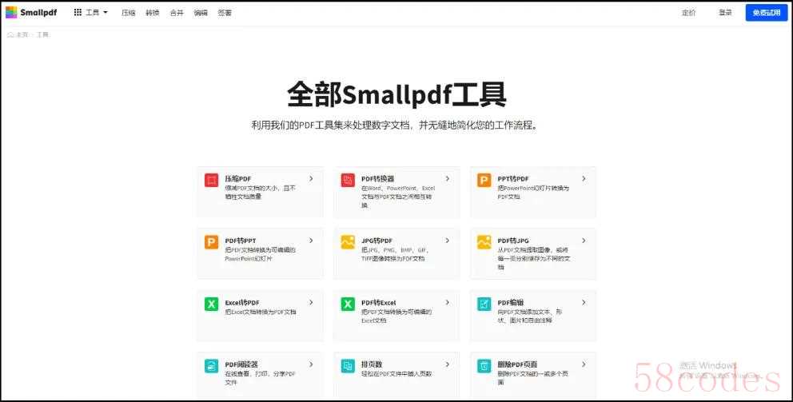Click the PDF转换器 red icon
Viewport: 793px width, 402px height.
348,181
